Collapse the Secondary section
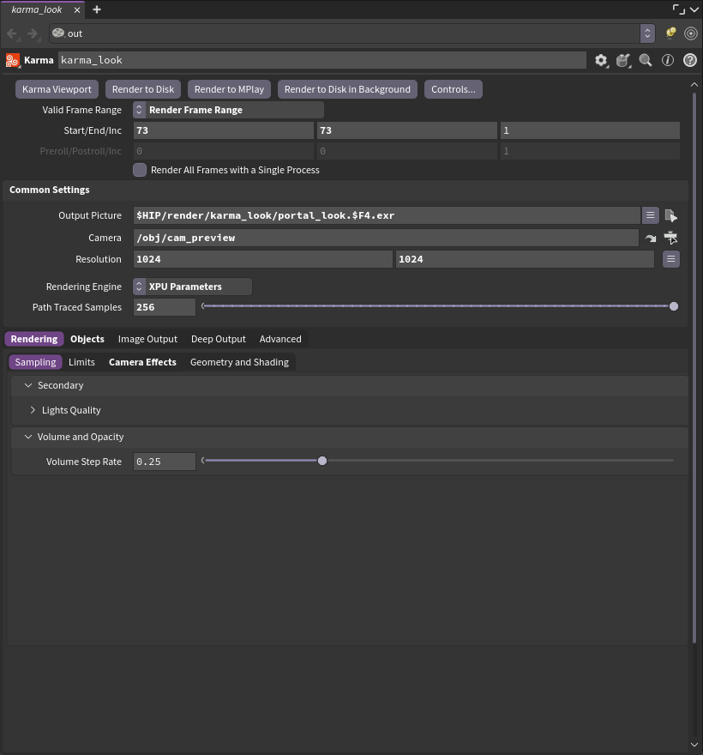Screen dimensions: 703x755 pos(28,385)
